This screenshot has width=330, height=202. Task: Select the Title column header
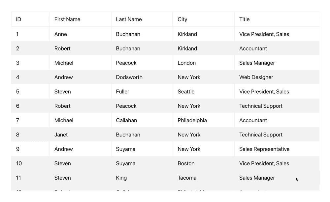tap(244, 19)
